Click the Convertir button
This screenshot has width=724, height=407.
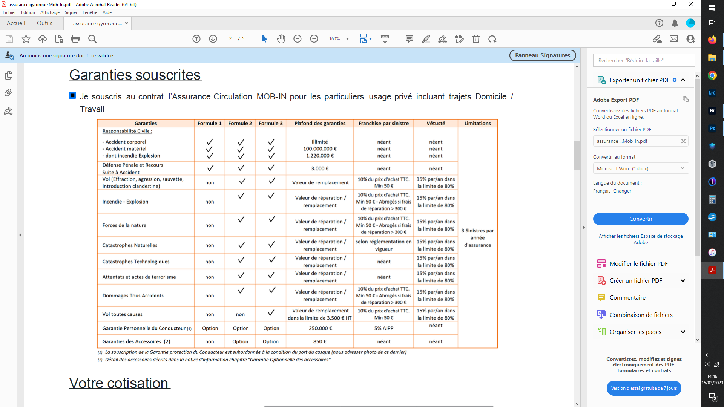pyautogui.click(x=641, y=219)
